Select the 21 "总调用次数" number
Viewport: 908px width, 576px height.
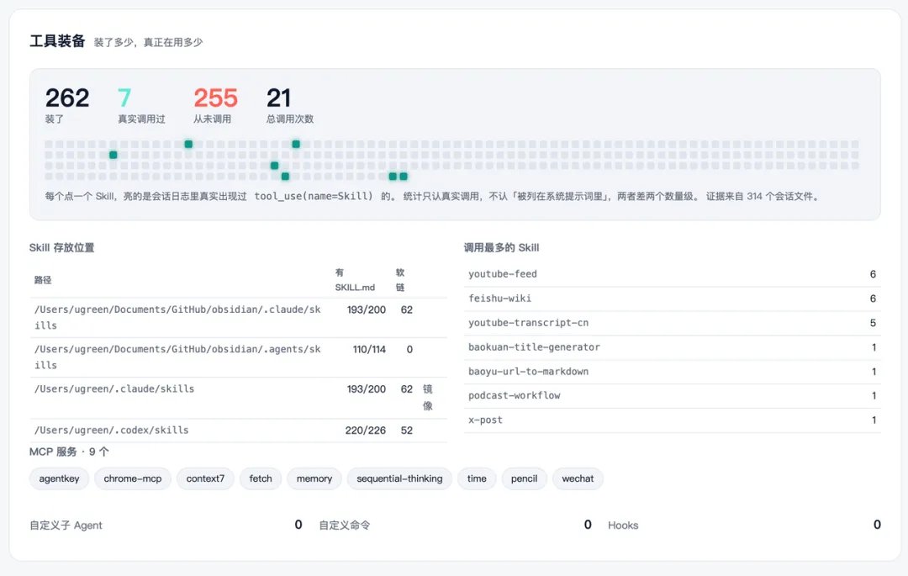click(278, 98)
